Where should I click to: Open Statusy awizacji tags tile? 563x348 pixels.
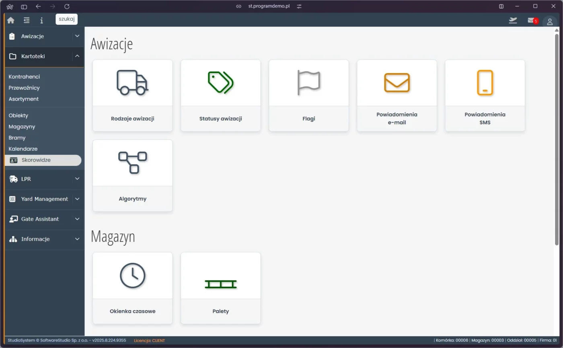tap(220, 95)
